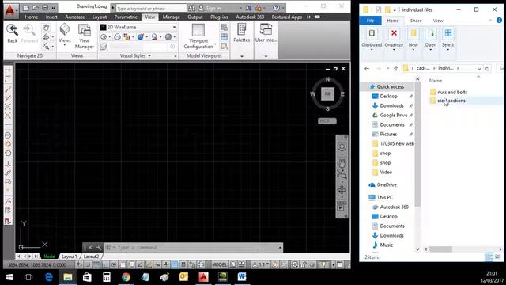
Task: Open Explorer address bar history dropdown
Action: tap(479, 69)
